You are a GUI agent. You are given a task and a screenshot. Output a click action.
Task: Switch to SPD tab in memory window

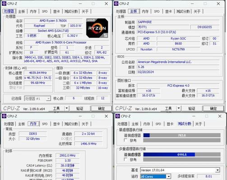(45, 124)
